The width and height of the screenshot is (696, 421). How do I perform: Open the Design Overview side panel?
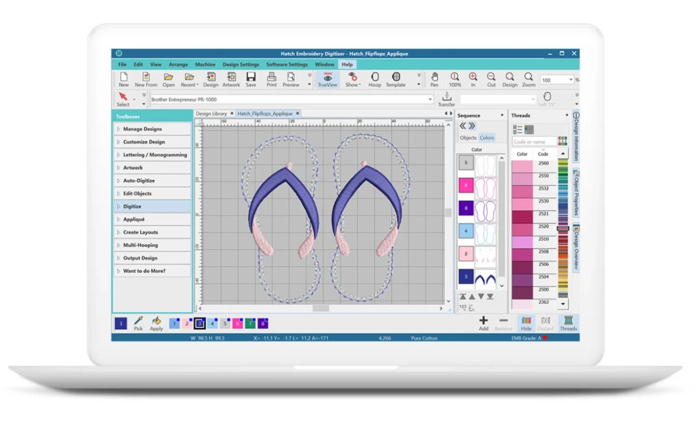pyautogui.click(x=576, y=248)
